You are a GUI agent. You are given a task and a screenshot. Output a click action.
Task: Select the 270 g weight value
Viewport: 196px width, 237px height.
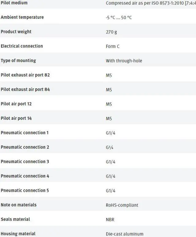111,32
